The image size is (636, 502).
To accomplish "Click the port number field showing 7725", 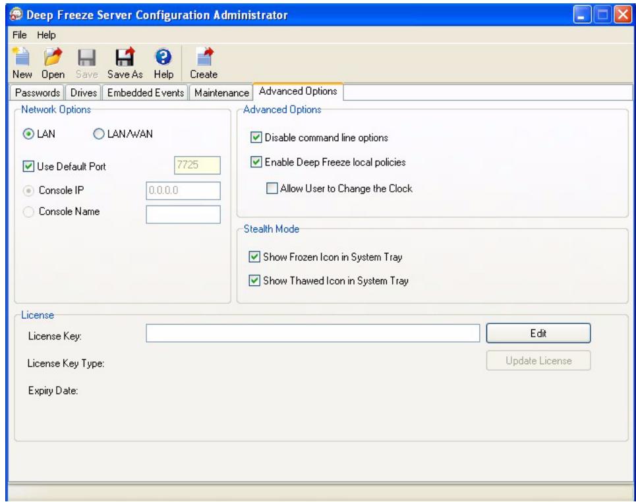I will click(197, 165).
